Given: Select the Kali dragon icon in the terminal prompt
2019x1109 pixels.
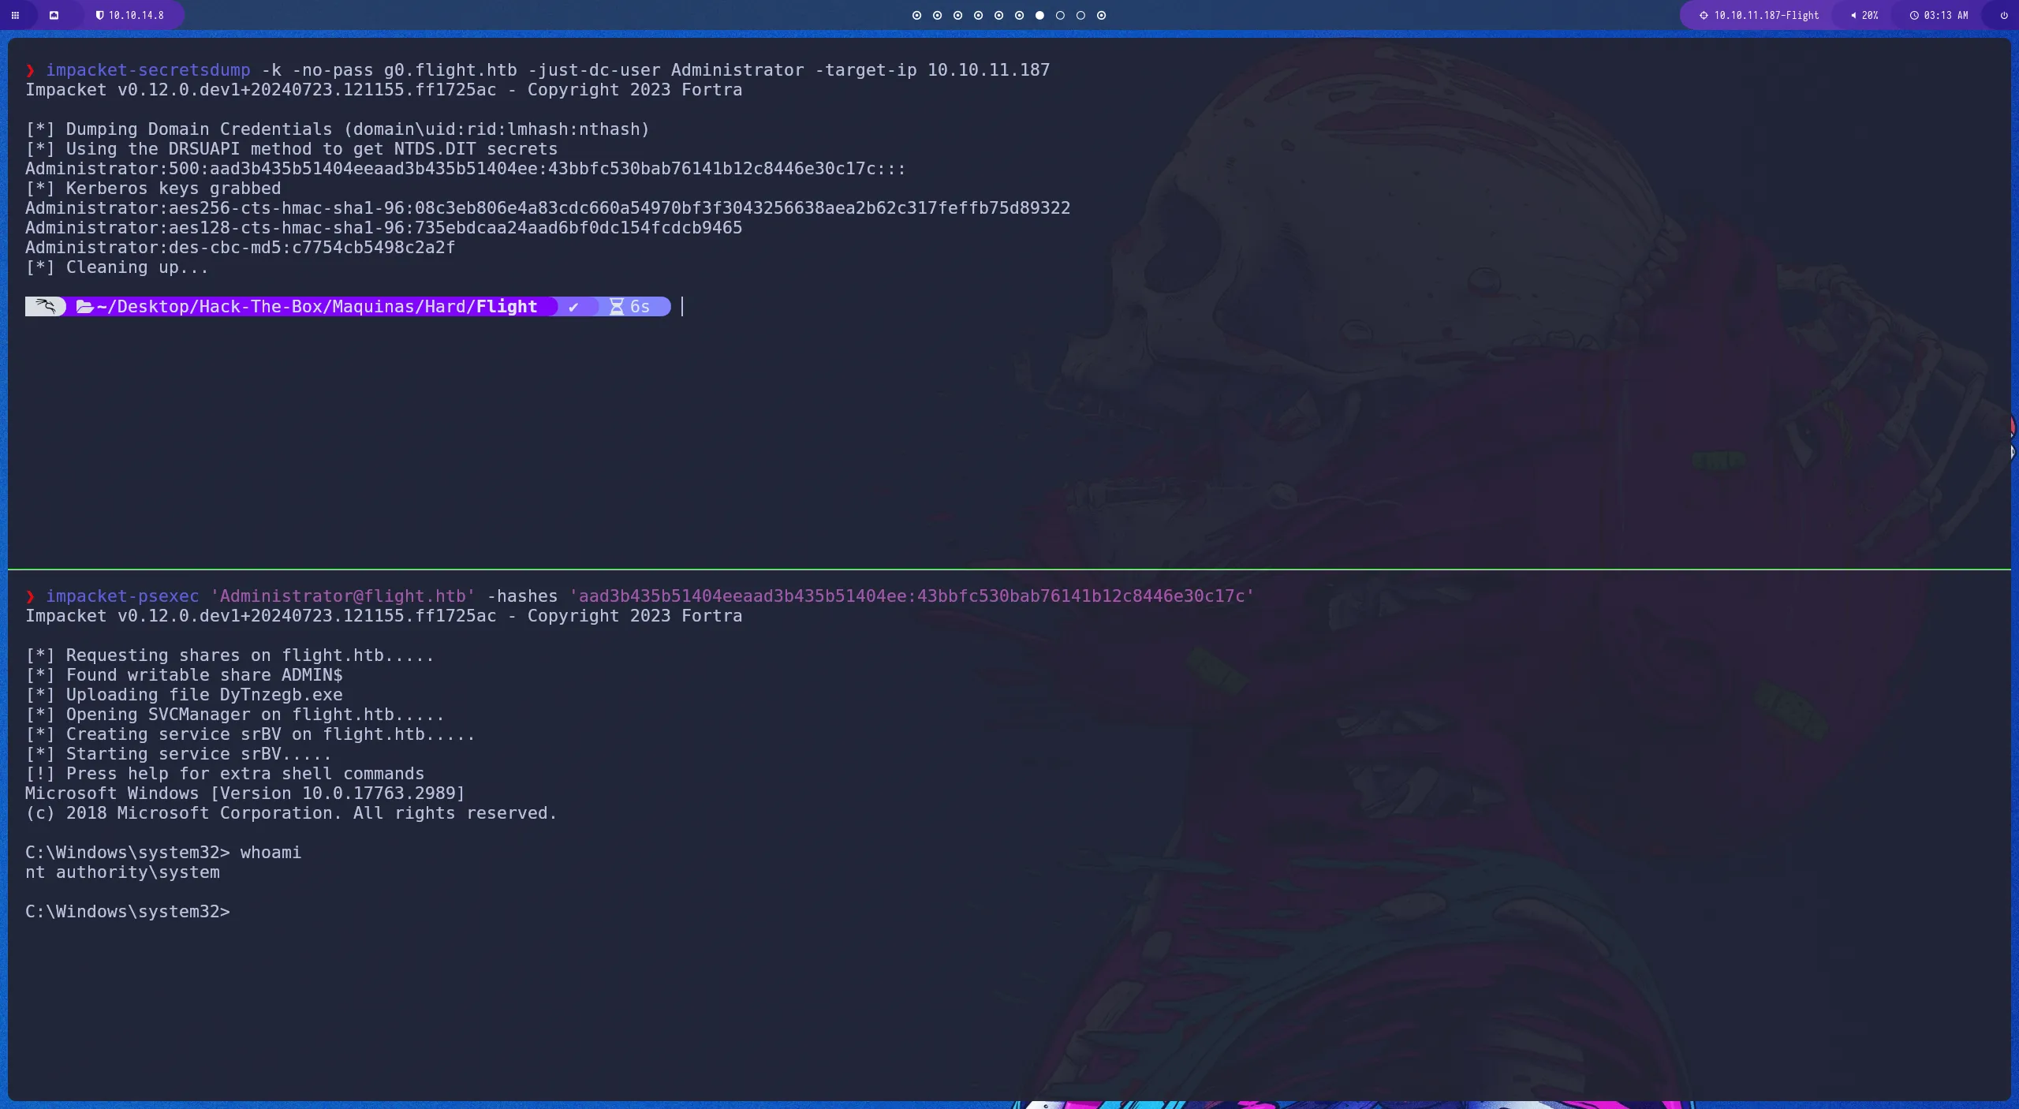Looking at the screenshot, I should [x=46, y=306].
